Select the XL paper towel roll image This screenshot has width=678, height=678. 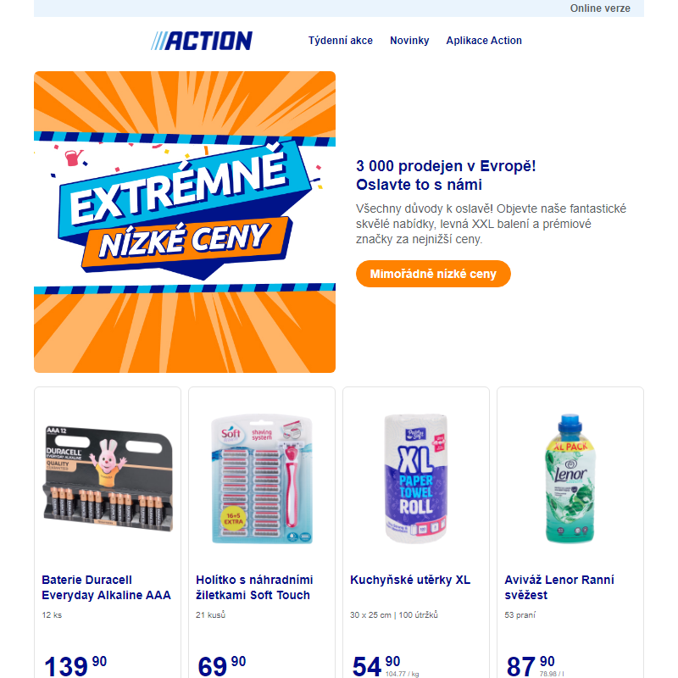click(x=416, y=479)
